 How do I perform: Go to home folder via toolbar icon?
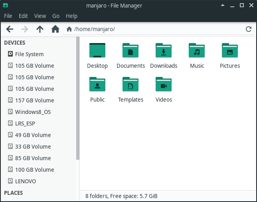[55, 29]
